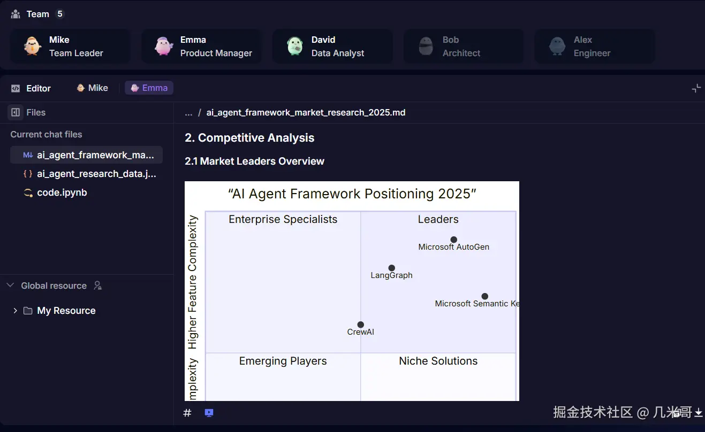Click the Global resource user icon
Viewport: 705px width, 432px height.
[x=97, y=286]
